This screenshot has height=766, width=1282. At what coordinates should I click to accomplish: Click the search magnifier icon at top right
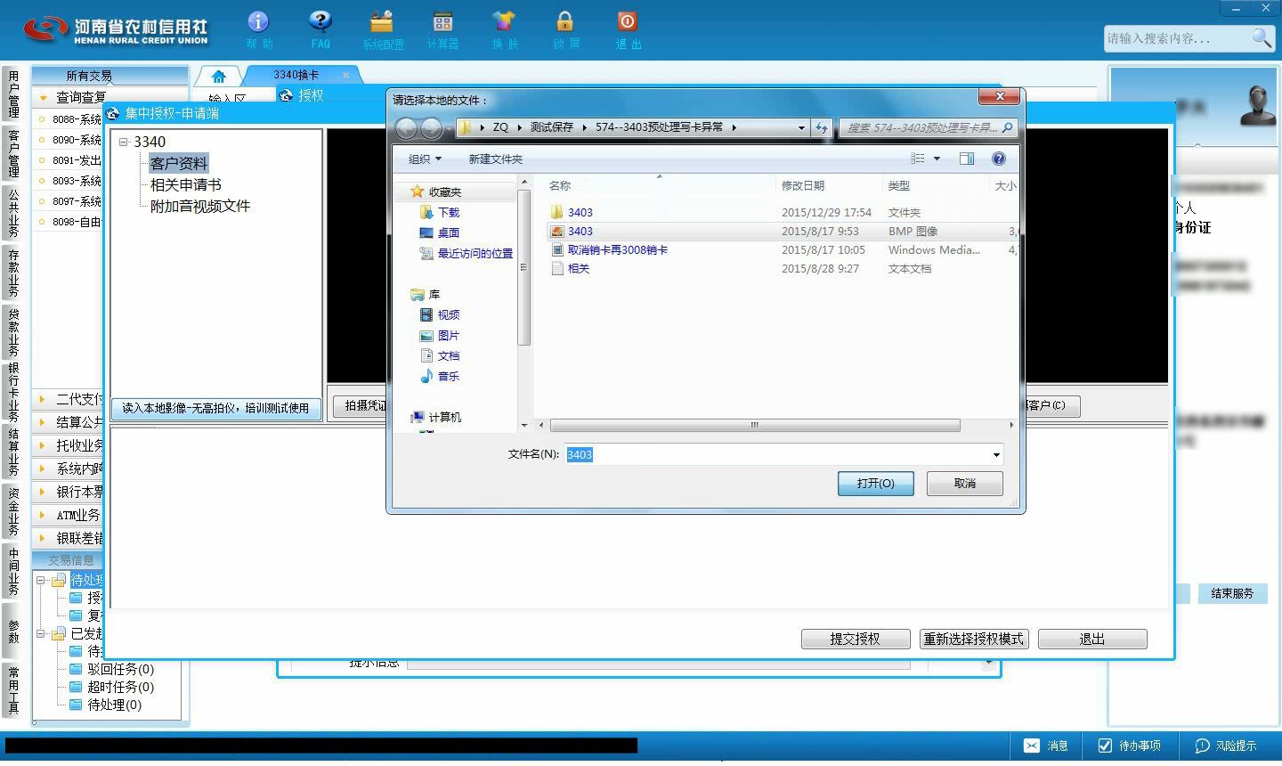click(x=1262, y=37)
